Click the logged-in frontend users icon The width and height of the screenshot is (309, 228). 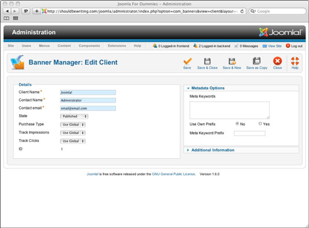(155, 46)
